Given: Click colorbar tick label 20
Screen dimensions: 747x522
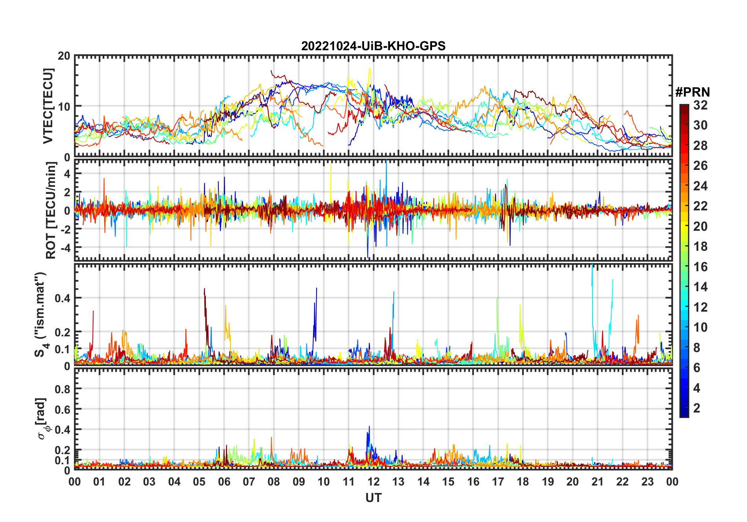Looking at the screenshot, I should (700, 226).
